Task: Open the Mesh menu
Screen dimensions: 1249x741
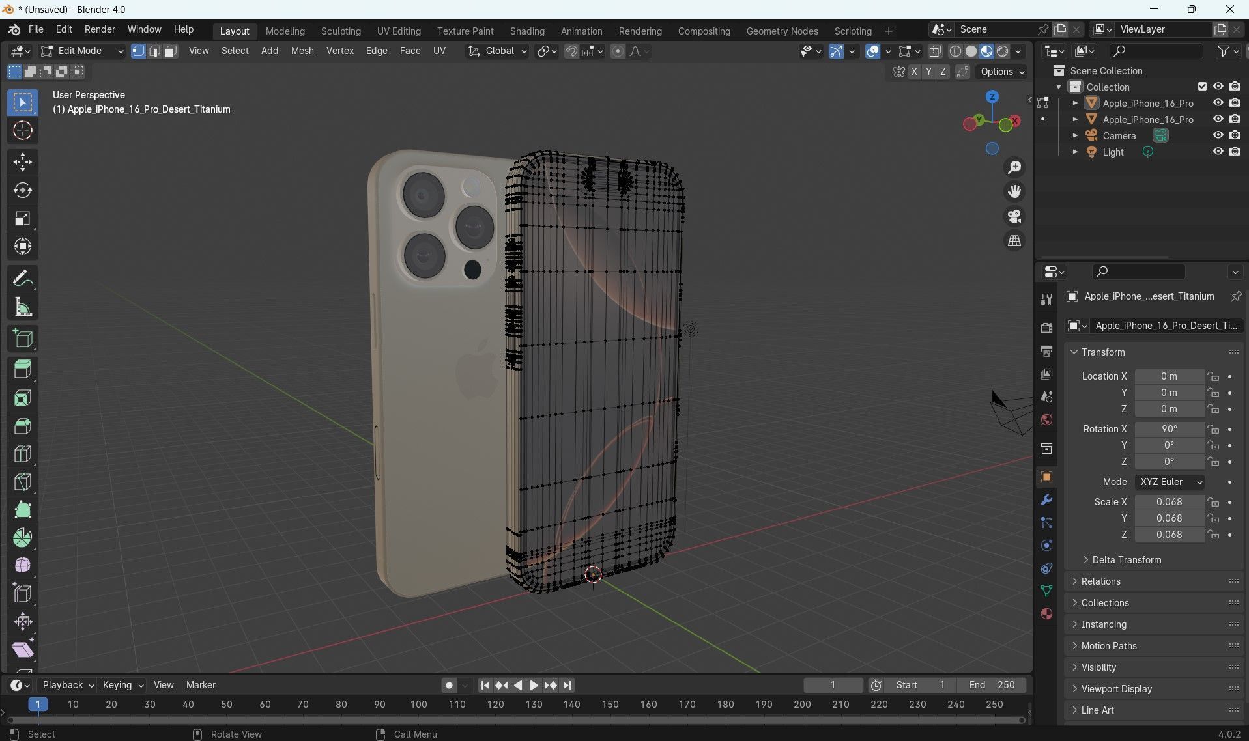Action: [302, 51]
